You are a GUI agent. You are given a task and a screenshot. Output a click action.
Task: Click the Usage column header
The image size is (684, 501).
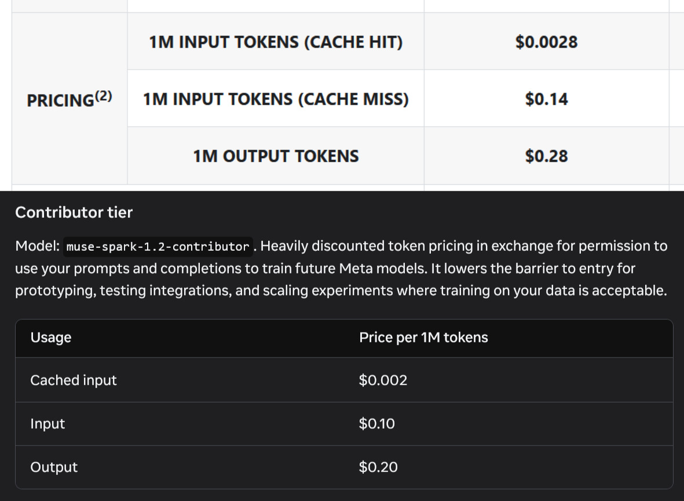[51, 337]
